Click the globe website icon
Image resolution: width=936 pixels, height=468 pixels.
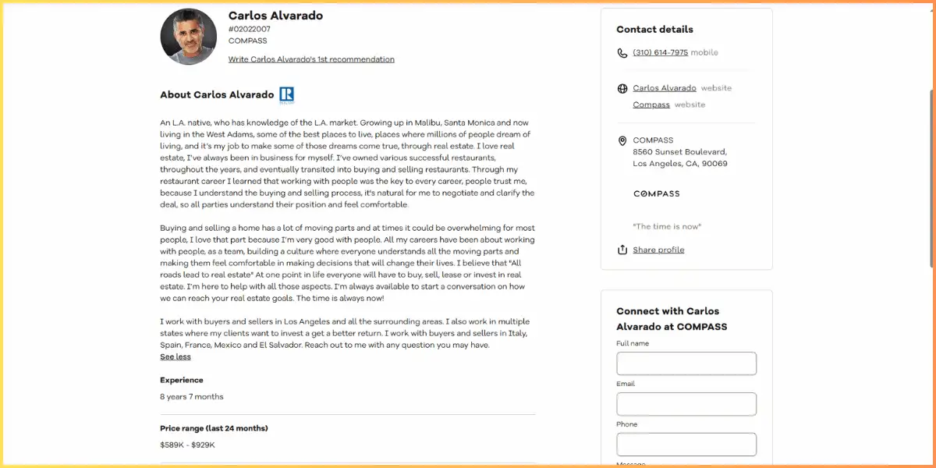(x=622, y=89)
